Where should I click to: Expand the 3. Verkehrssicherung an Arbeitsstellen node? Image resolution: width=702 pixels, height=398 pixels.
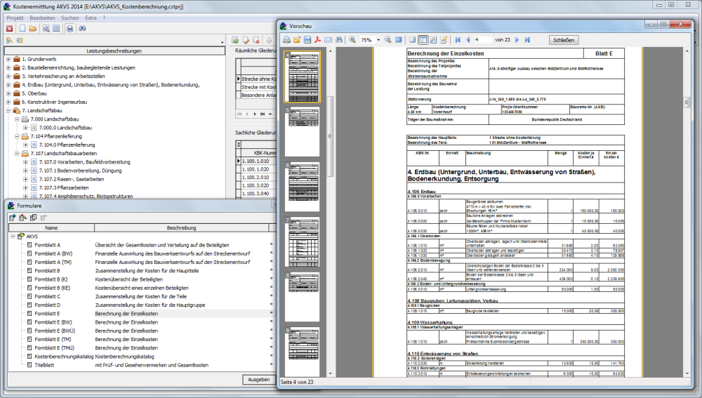[x=8, y=76]
